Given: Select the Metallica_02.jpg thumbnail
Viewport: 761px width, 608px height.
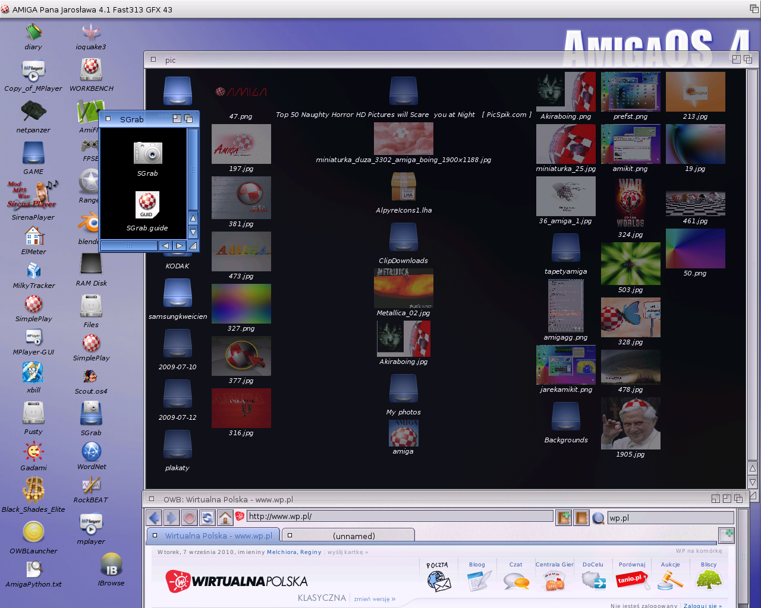Looking at the screenshot, I should [404, 288].
